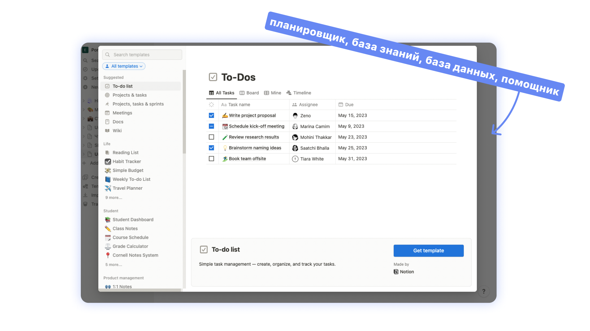Open the Book team offsite task
This screenshot has width=590, height=331.
247,159
